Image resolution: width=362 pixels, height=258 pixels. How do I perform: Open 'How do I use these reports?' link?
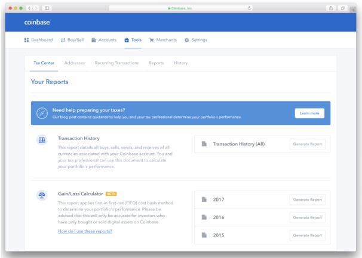tap(85, 231)
